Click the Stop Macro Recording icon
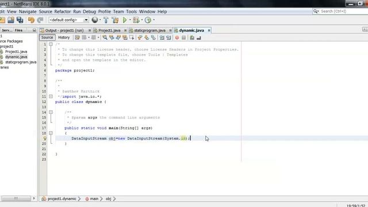The height and width of the screenshot is (207, 368). tap(183, 37)
